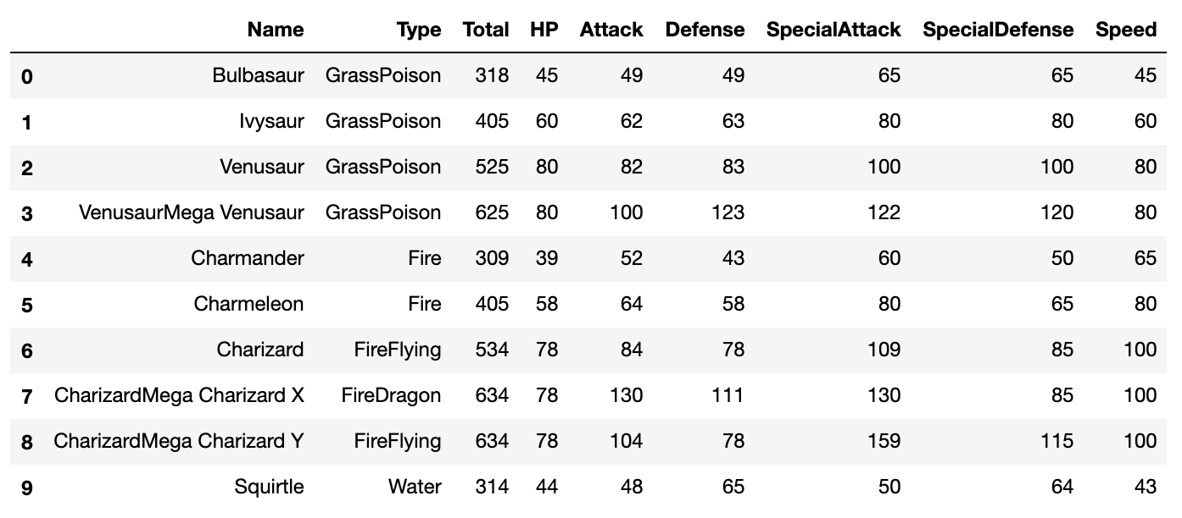The image size is (1182, 518).
Task: Click the Charmander name cell
Action: [248, 258]
